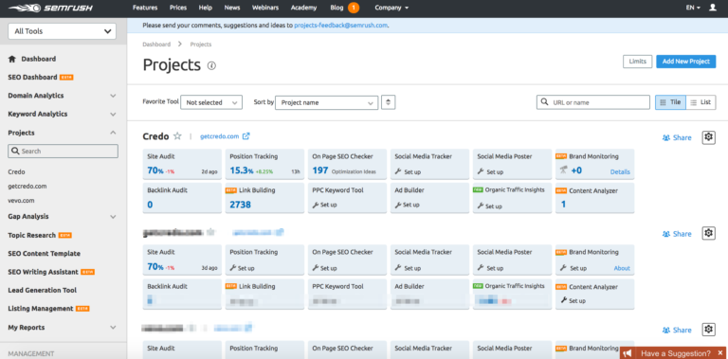Open Credo Content Analyzer tile

click(x=594, y=198)
